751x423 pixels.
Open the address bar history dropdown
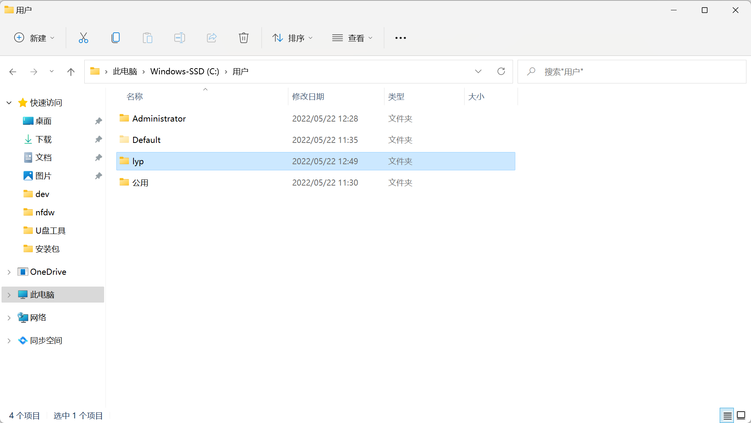tap(478, 71)
